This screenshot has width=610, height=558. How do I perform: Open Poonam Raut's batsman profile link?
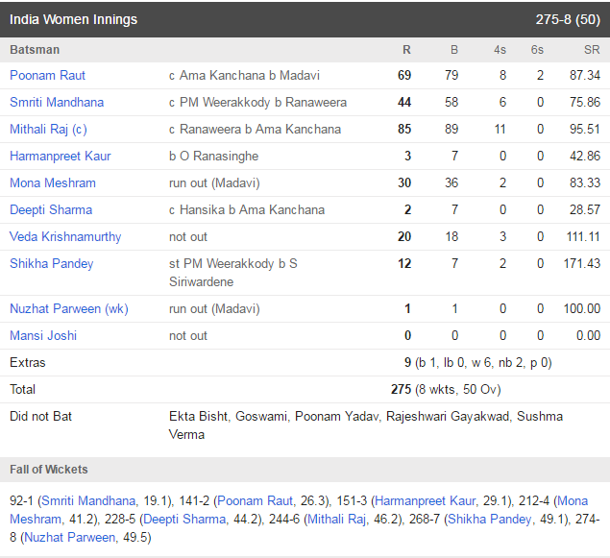click(x=47, y=76)
